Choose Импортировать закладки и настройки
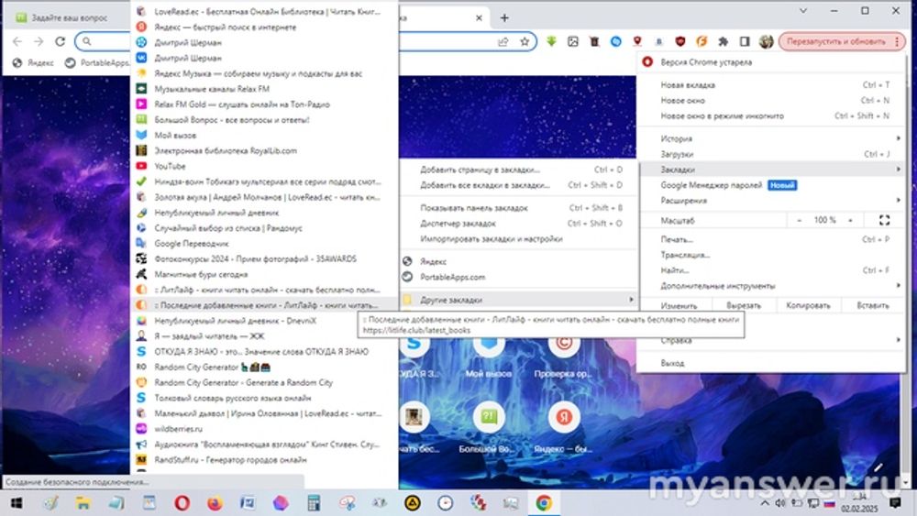The width and height of the screenshot is (917, 516). (x=519, y=239)
